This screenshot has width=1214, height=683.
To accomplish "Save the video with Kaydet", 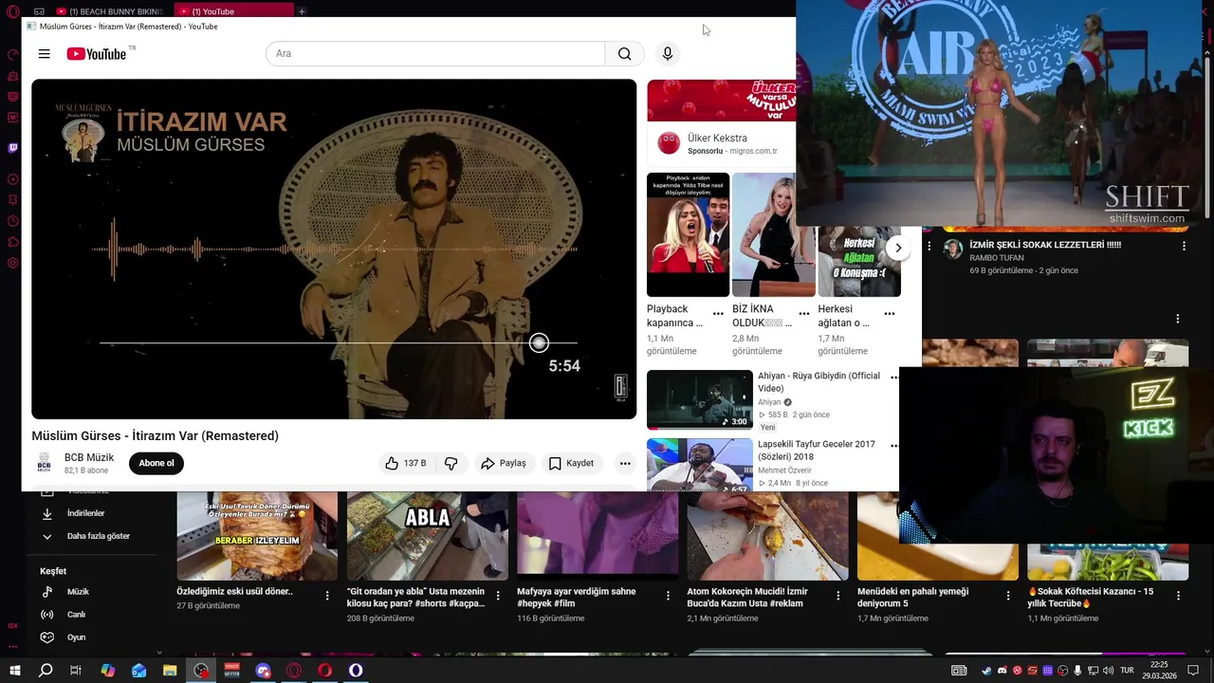I will (571, 463).
